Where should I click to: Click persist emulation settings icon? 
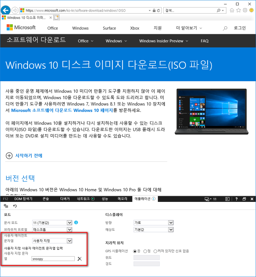coord(6,206)
